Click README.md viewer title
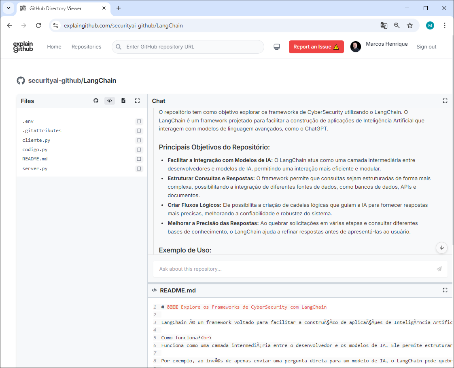This screenshot has height=368, width=454. (x=178, y=290)
